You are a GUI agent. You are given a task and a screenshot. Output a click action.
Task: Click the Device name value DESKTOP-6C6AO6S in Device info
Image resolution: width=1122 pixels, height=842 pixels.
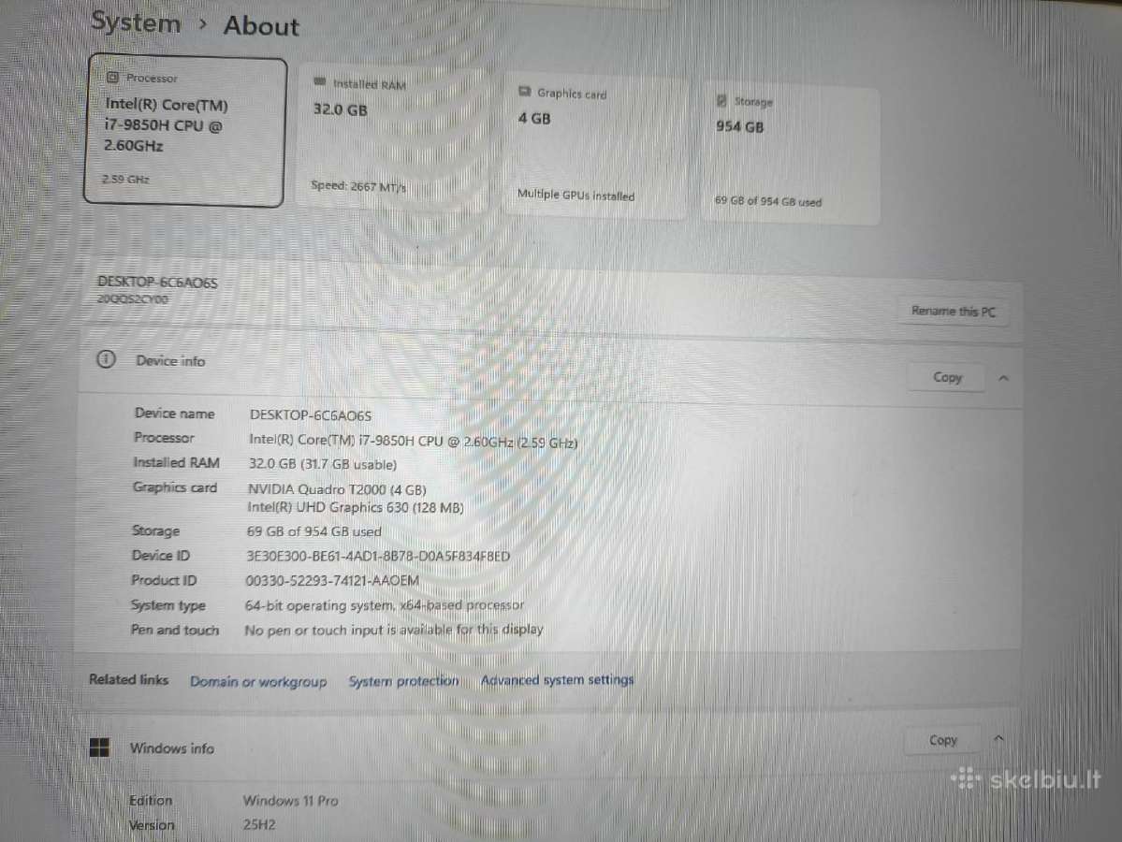[311, 415]
